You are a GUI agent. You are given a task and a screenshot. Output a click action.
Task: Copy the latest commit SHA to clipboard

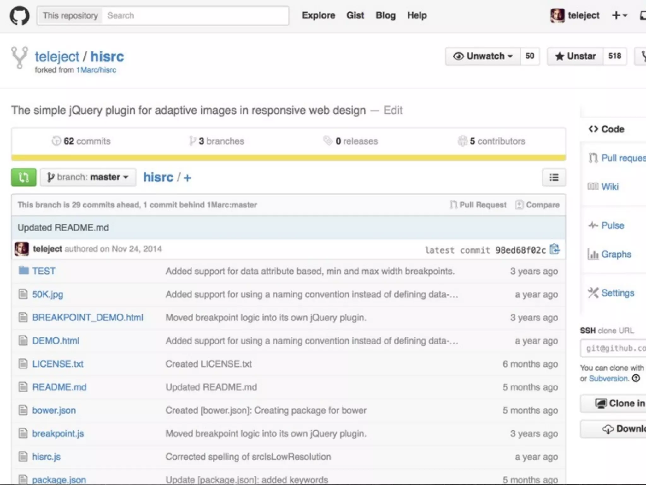click(554, 249)
